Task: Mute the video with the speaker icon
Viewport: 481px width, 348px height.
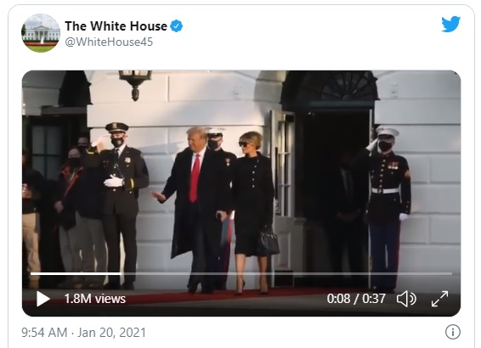Action: coord(406,299)
